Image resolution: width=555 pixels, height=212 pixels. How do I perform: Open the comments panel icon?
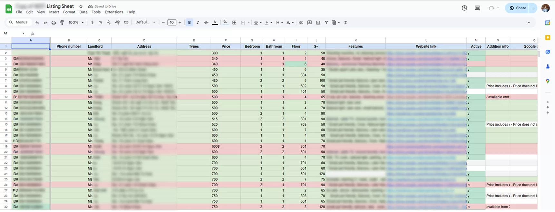[477, 8]
